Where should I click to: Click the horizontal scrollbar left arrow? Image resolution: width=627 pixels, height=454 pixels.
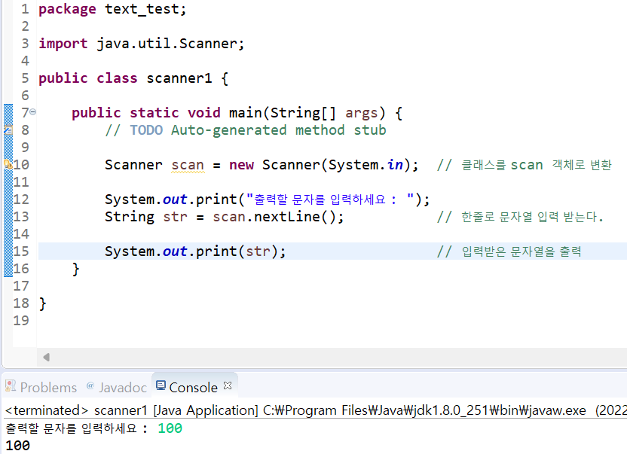point(47,357)
